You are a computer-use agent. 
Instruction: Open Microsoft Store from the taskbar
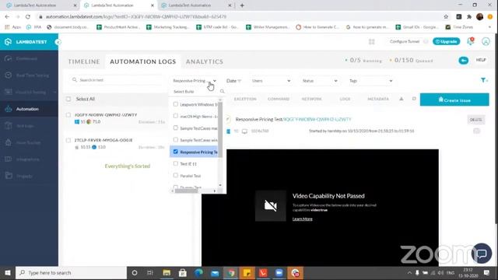pyautogui.click(x=183, y=273)
